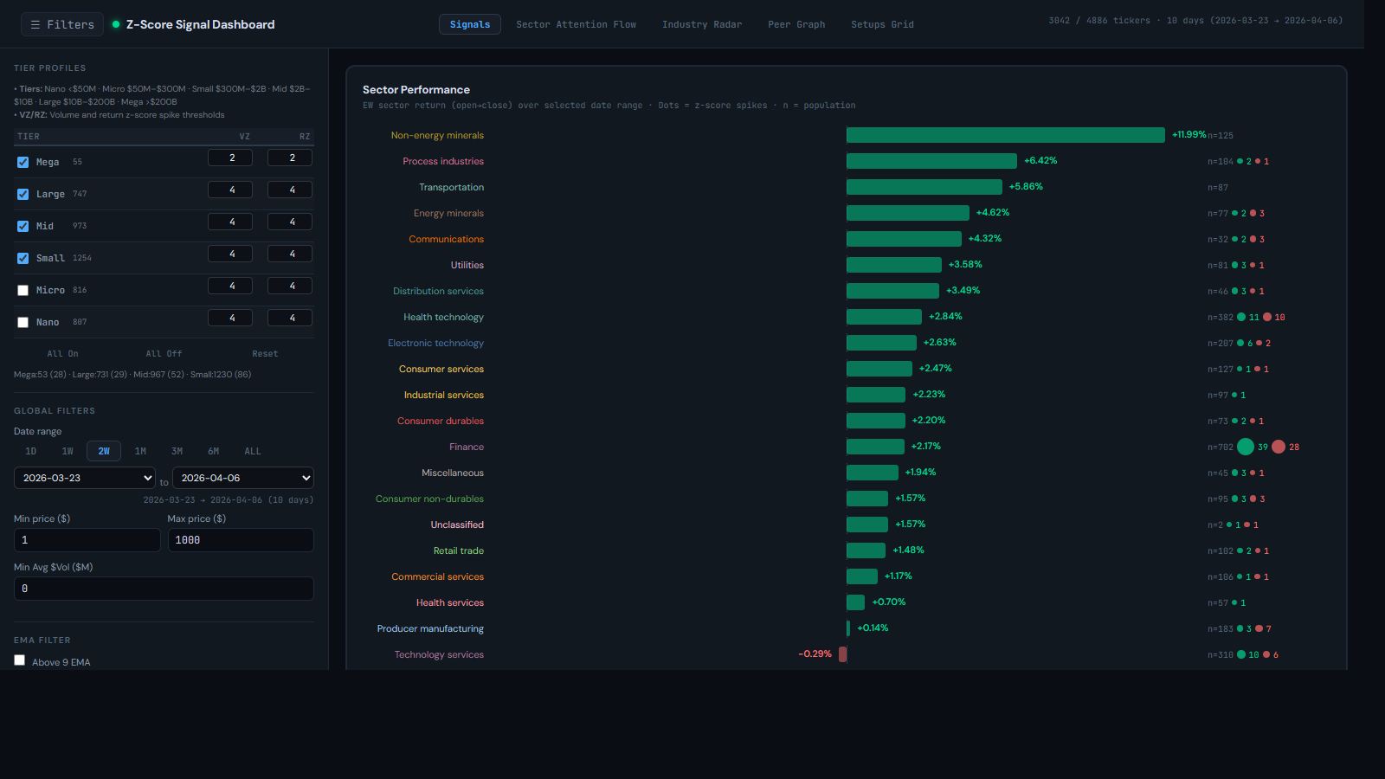Open the end date dropdown showing 2026-04-06
Screen dimensions: 1385x779
242,477
